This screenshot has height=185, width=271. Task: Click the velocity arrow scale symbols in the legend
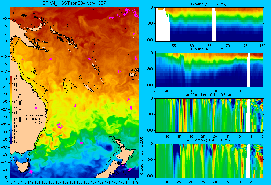(x=36, y=122)
